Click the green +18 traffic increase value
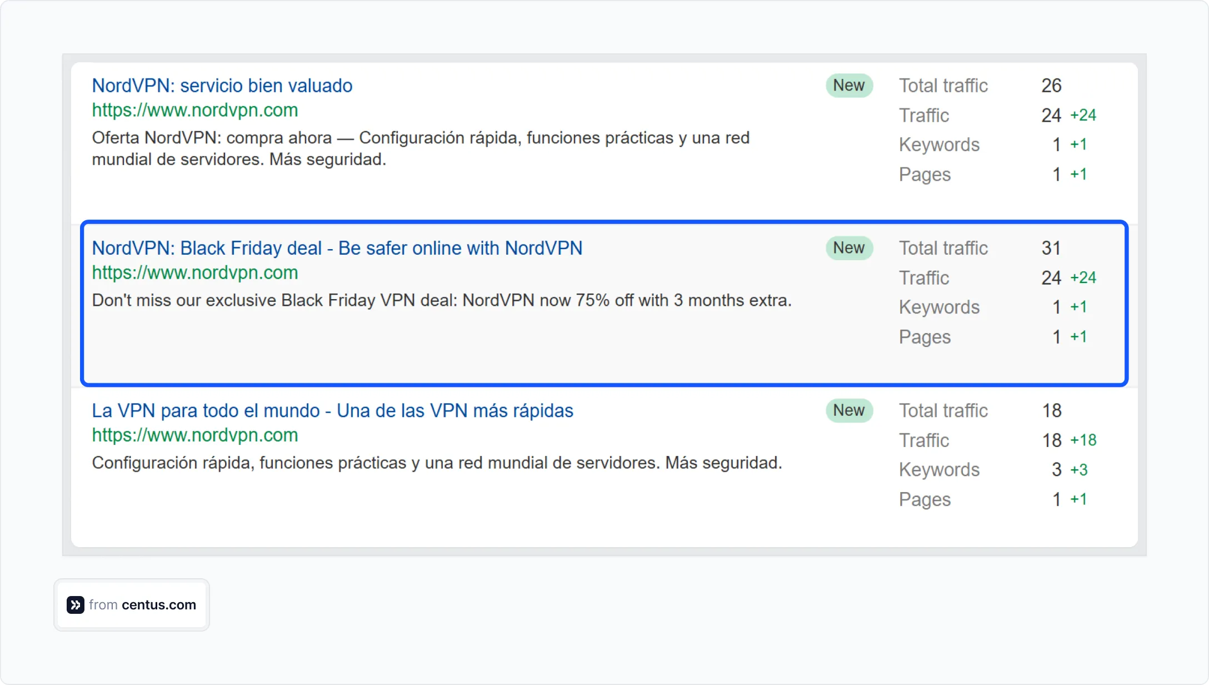Screen dimensions: 1209x685 1083,440
